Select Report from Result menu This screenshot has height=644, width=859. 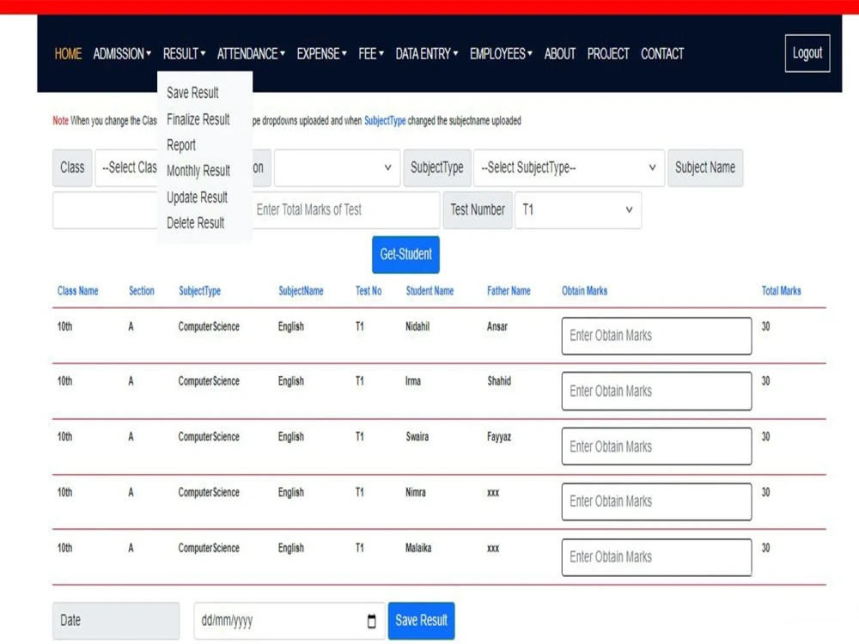click(x=180, y=144)
